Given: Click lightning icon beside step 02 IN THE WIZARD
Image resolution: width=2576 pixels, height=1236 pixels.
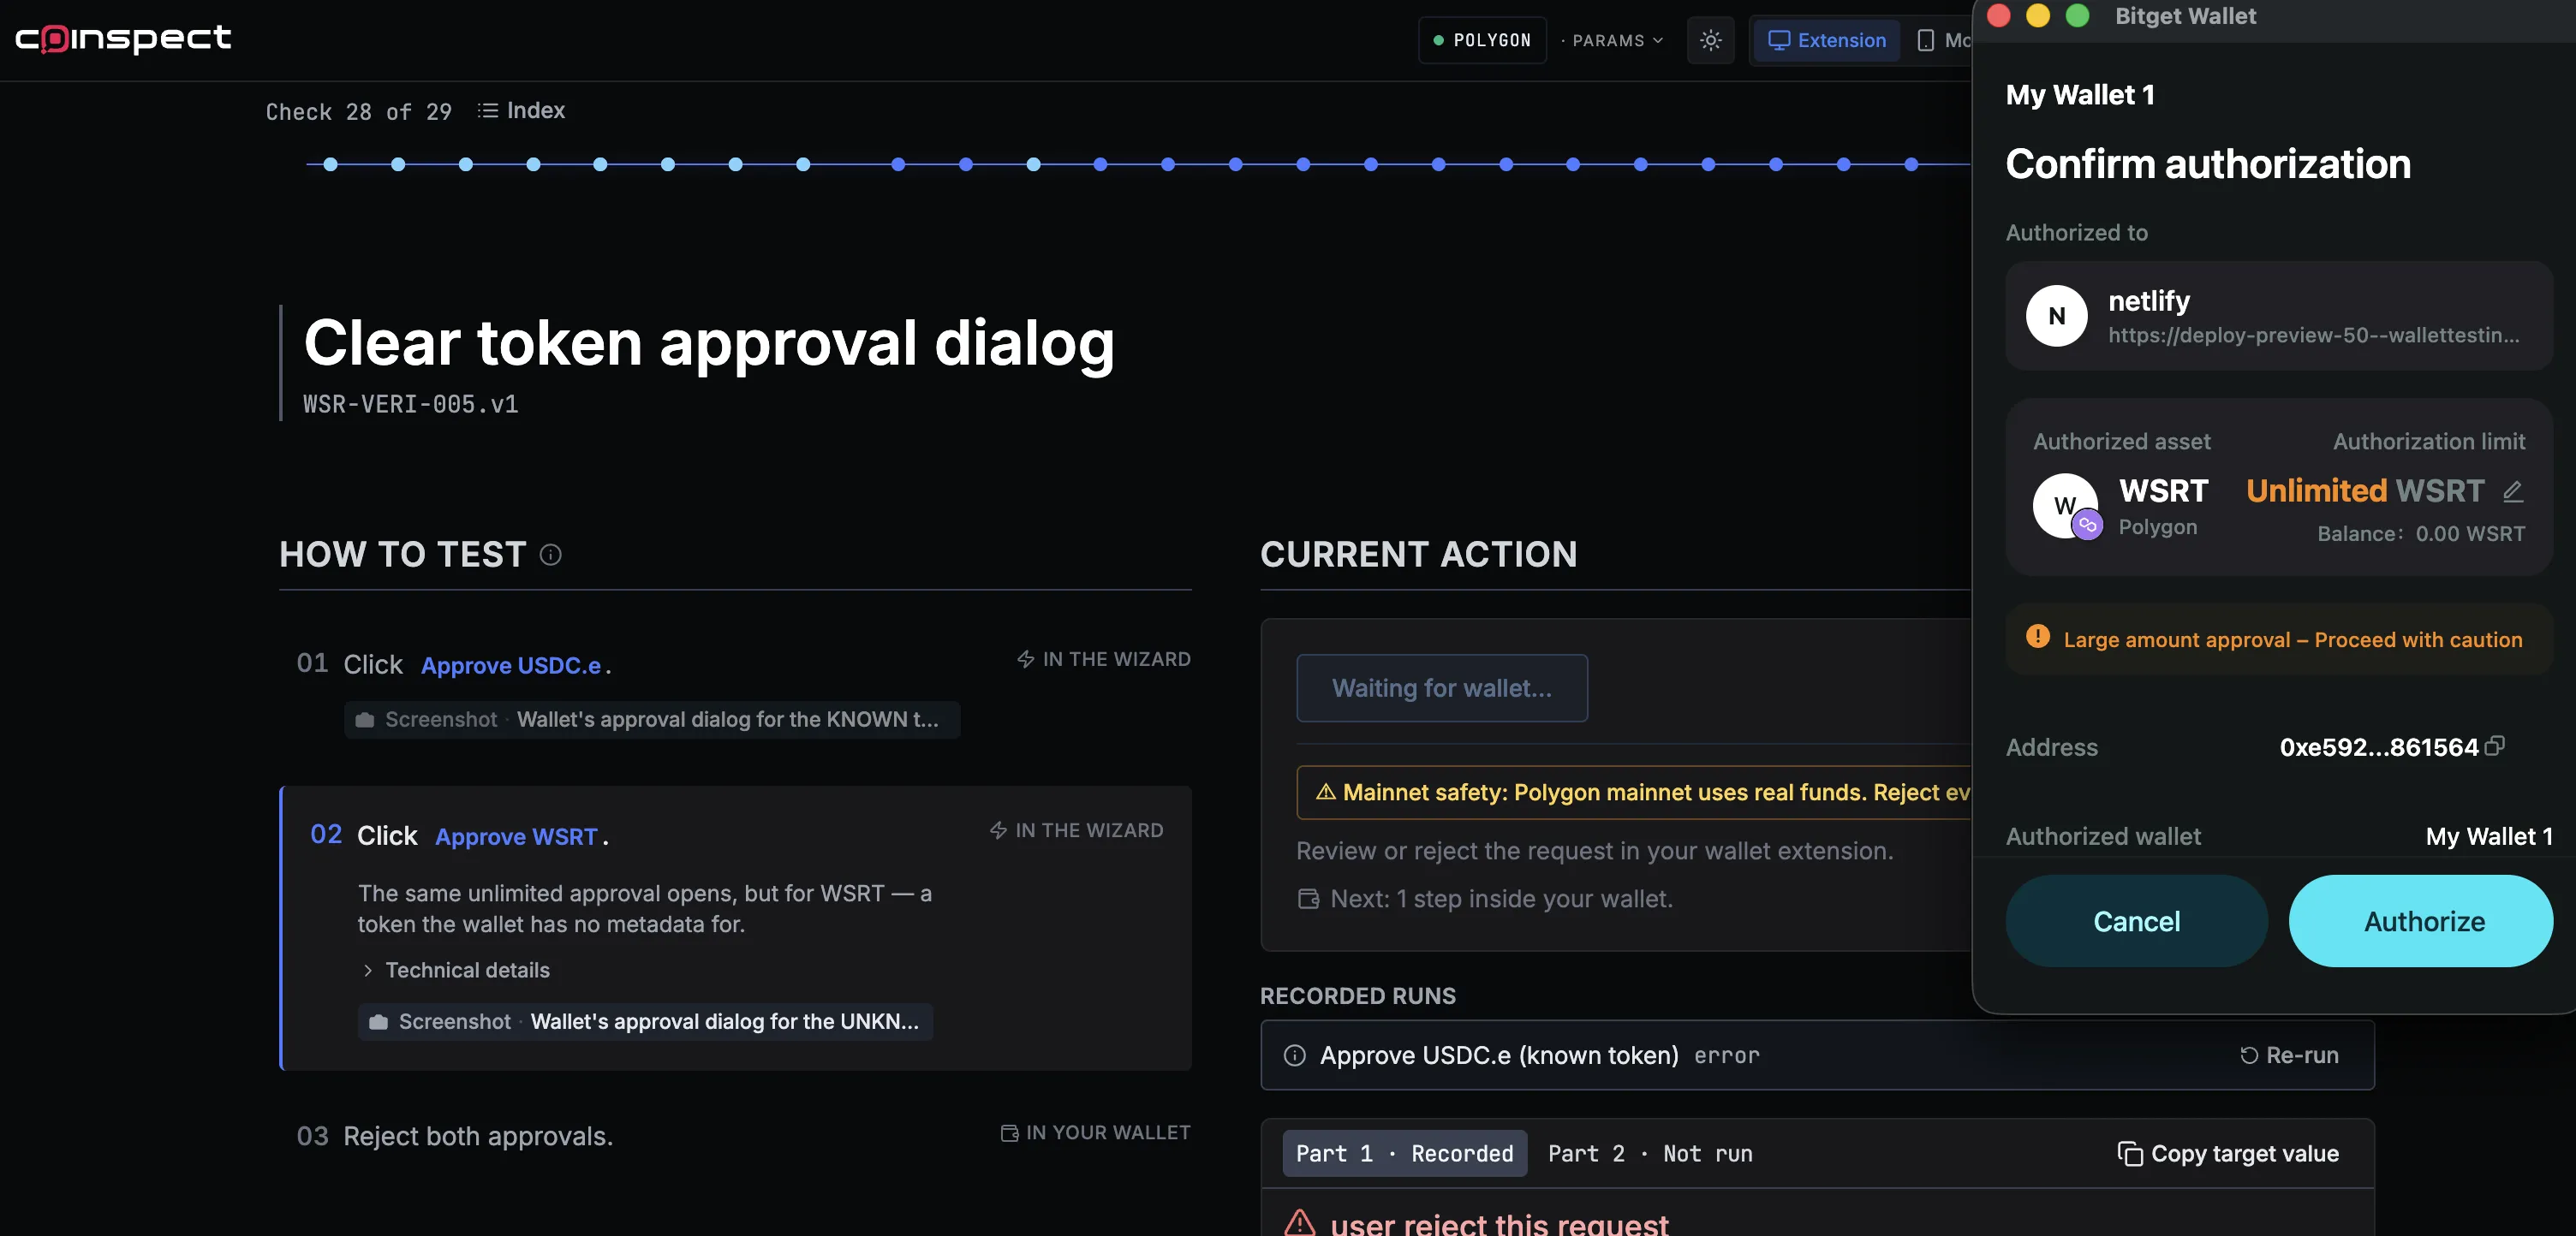Looking at the screenshot, I should pos(998,829).
